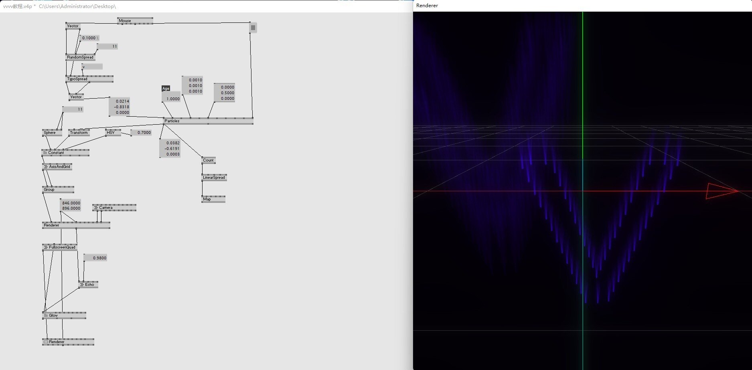The image size is (752, 370).
Task: Select the Group node
Action: tap(58, 190)
